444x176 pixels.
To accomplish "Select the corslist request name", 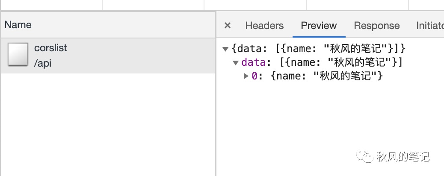I will [x=50, y=48].
